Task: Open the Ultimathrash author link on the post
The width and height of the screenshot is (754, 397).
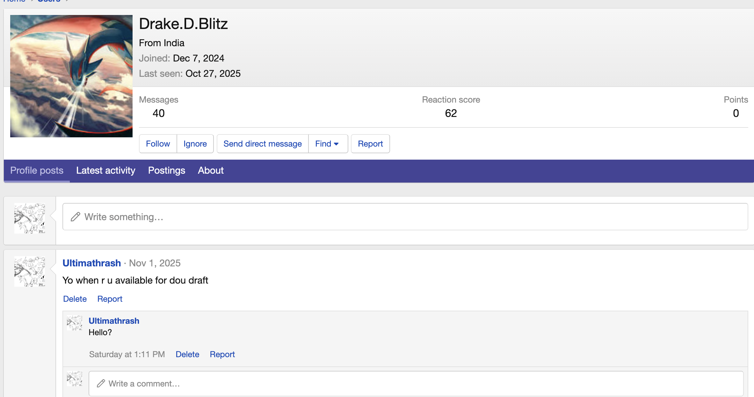Action: pyautogui.click(x=92, y=263)
